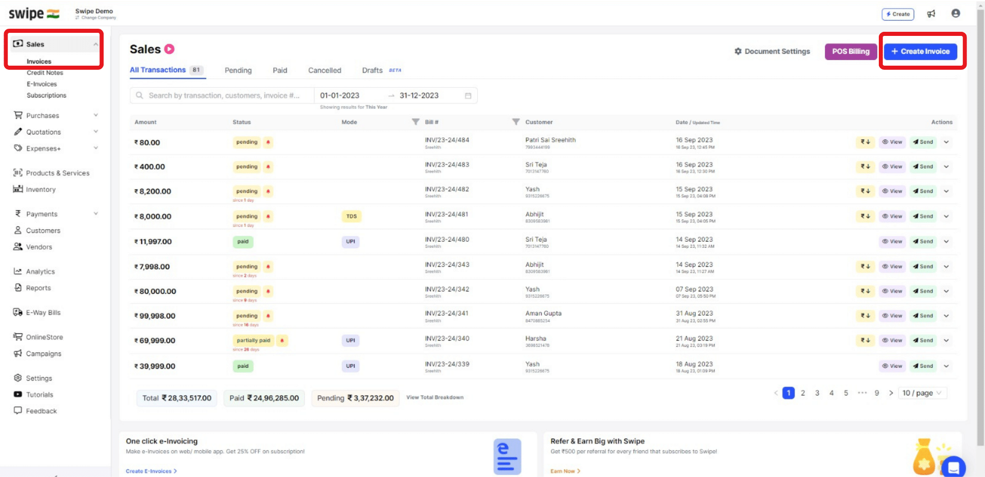Click the record payment icon on invoice INV/23-24/484
This screenshot has width=985, height=477.
(x=865, y=142)
